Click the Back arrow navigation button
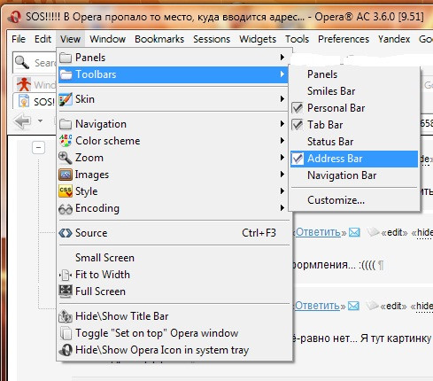 22,121
